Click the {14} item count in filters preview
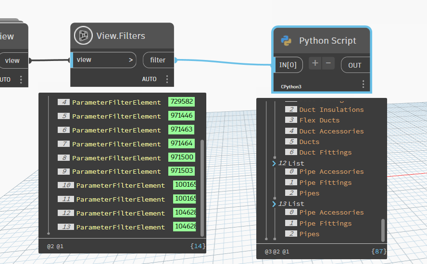The height and width of the screenshot is (264, 427). [198, 246]
